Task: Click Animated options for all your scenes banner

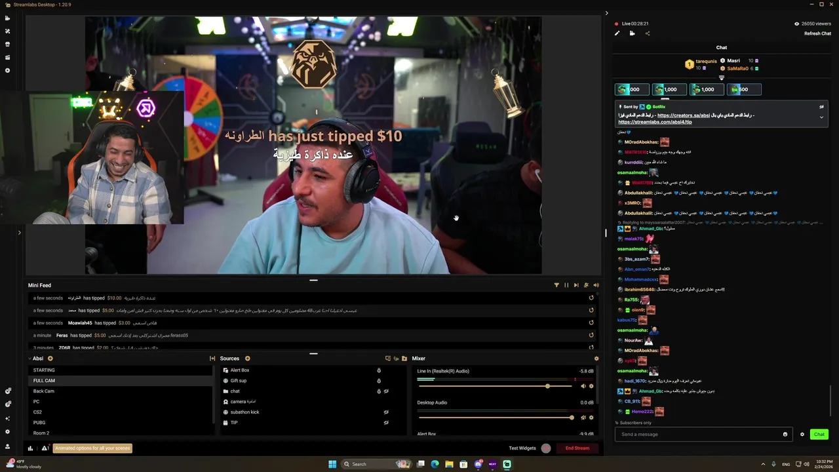Action: pyautogui.click(x=92, y=448)
